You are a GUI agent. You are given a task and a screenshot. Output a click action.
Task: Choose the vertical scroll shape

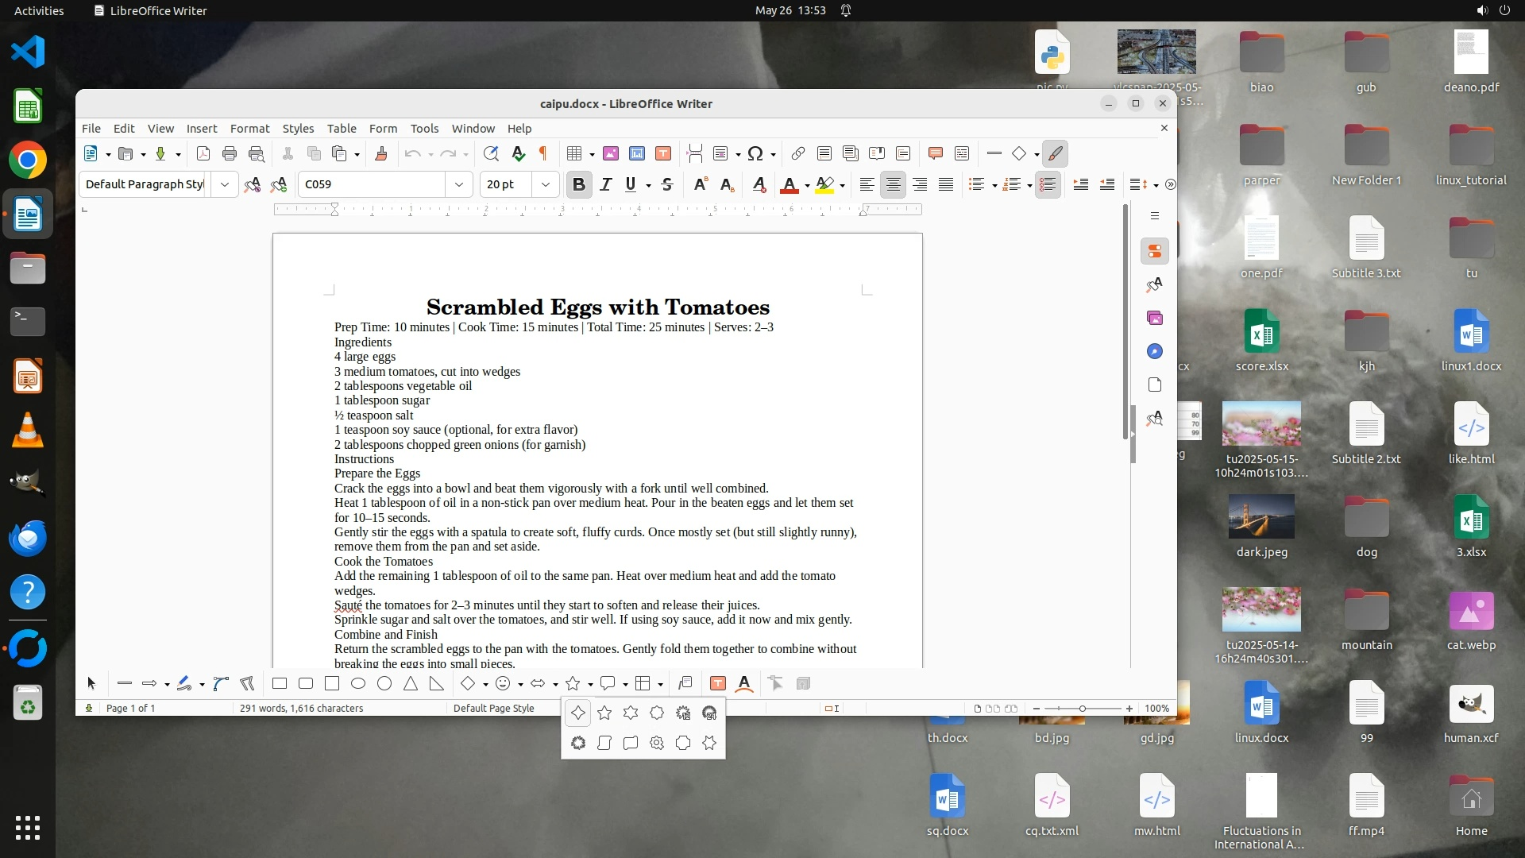604,743
